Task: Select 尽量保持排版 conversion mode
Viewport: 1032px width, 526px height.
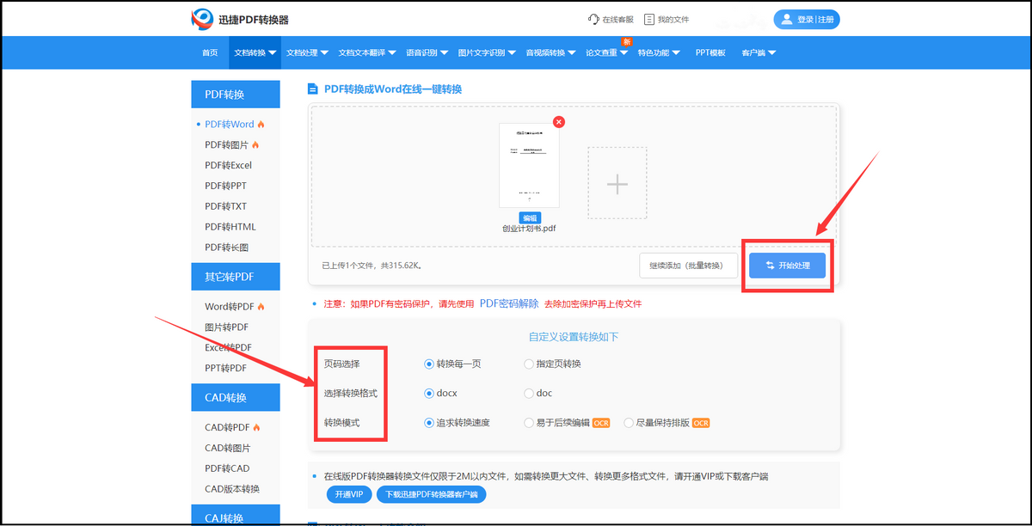Action: pyautogui.click(x=629, y=423)
